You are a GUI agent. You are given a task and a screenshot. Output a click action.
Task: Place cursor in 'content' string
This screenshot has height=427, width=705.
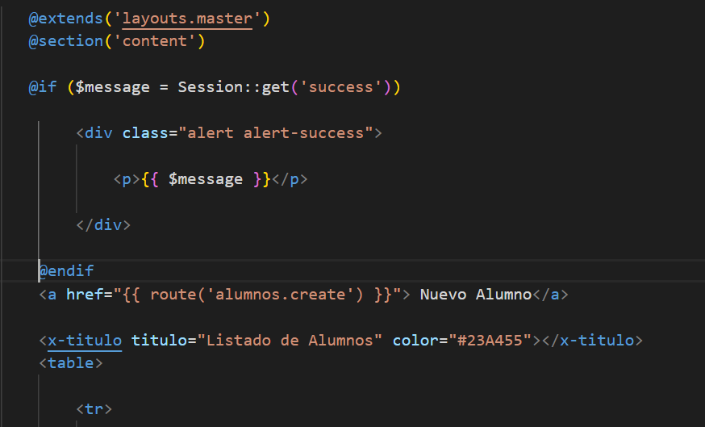154,41
